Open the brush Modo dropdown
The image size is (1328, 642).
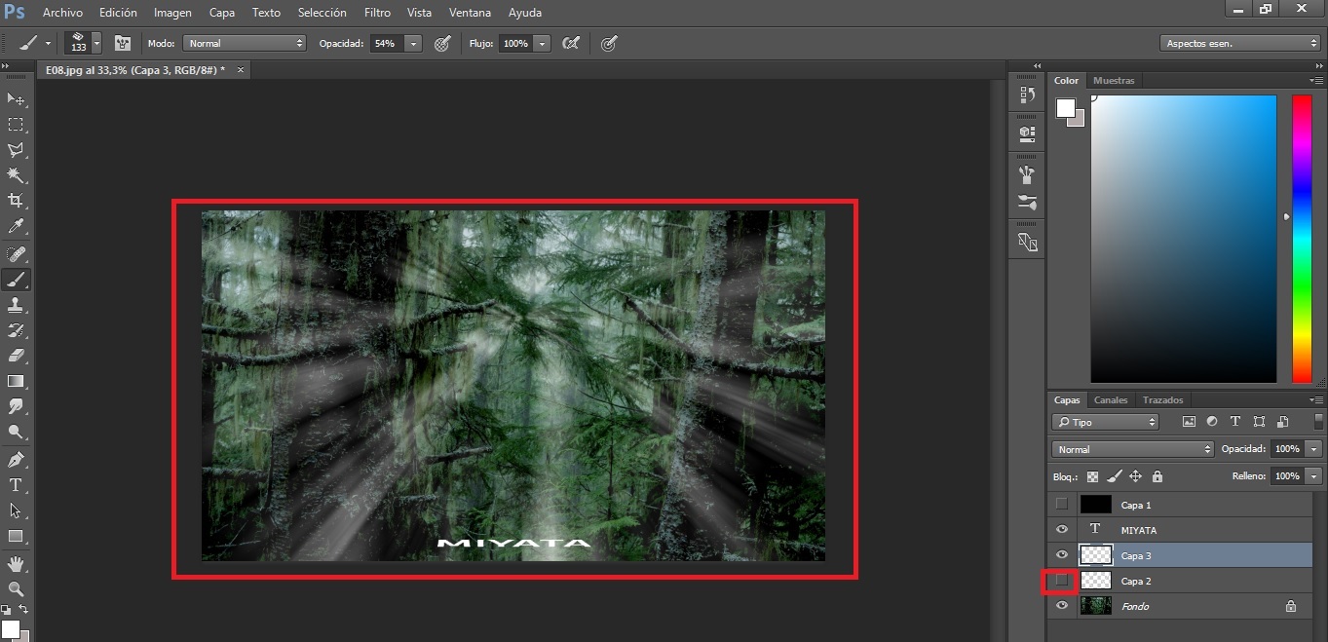coord(246,44)
